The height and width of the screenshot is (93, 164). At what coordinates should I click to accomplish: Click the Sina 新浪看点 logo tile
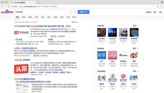(123, 55)
